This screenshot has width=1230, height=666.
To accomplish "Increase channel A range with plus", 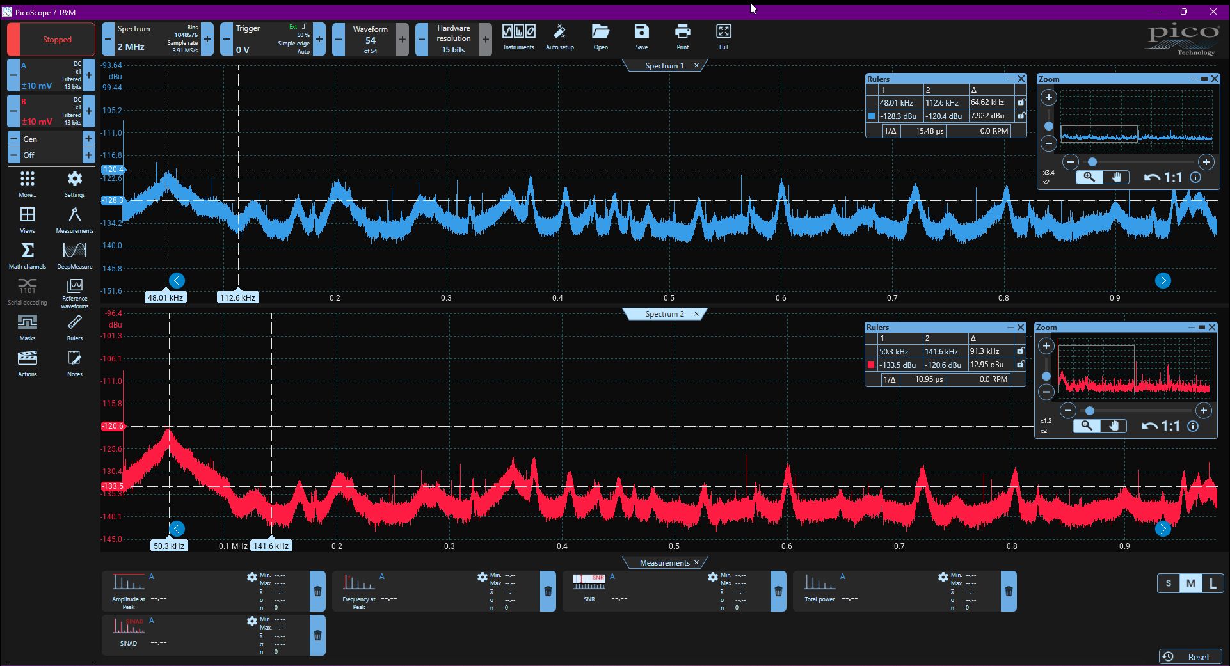I will pos(89,75).
